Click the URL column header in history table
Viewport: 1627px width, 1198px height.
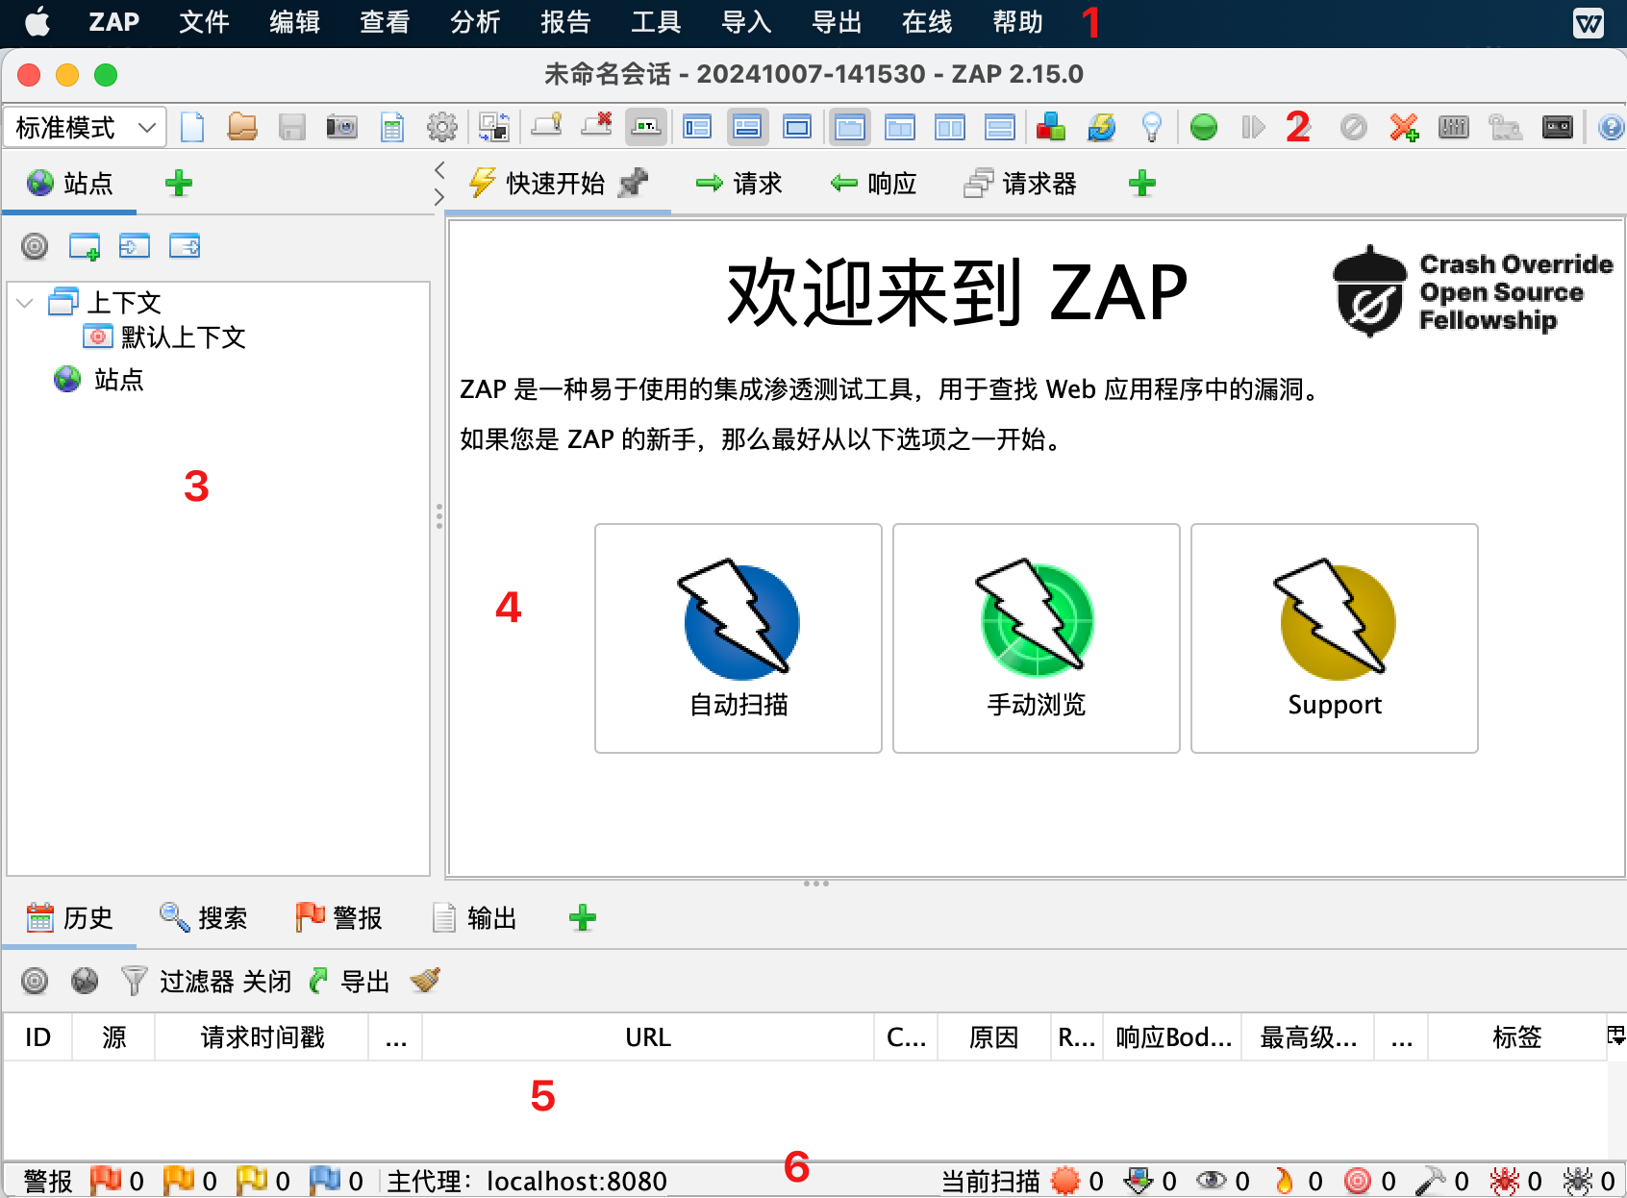(648, 1036)
